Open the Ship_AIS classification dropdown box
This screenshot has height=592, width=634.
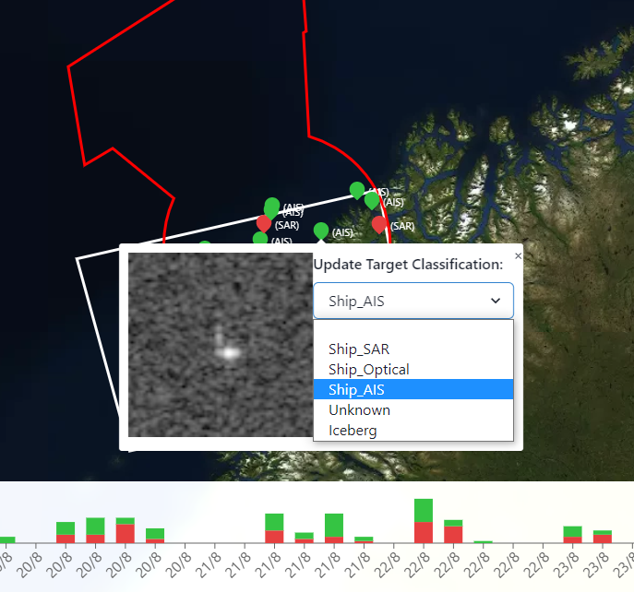413,301
